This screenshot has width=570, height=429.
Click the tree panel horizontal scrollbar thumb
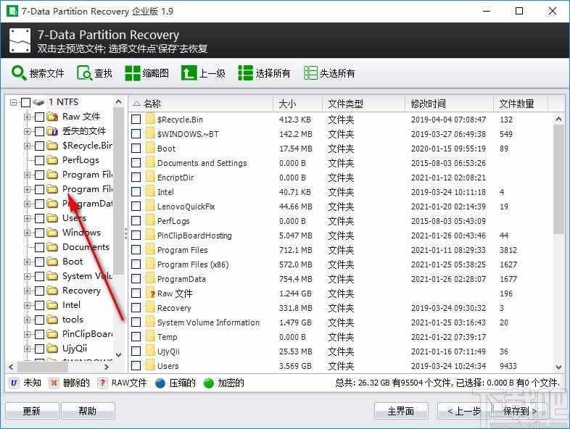[x=41, y=367]
